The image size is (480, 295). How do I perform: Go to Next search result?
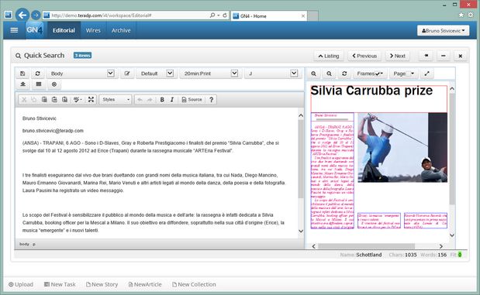[397, 56]
